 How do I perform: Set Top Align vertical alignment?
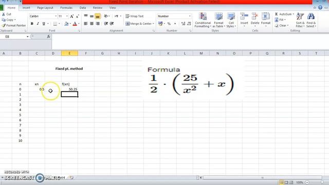tap(86, 16)
